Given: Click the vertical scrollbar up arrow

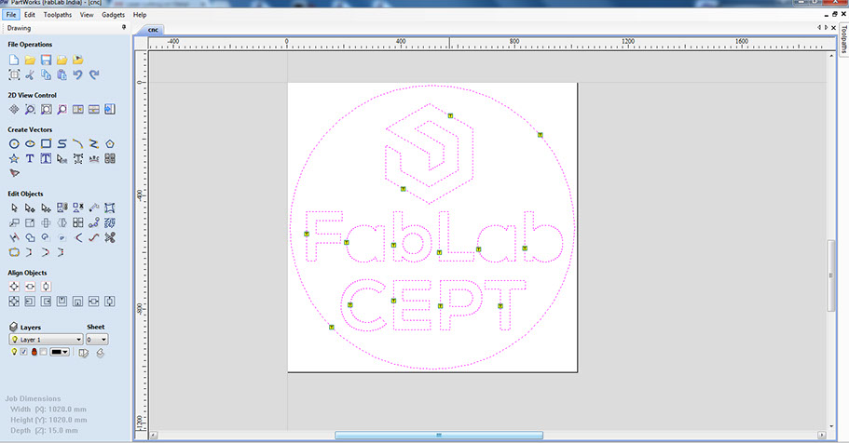Looking at the screenshot, I should [x=831, y=55].
